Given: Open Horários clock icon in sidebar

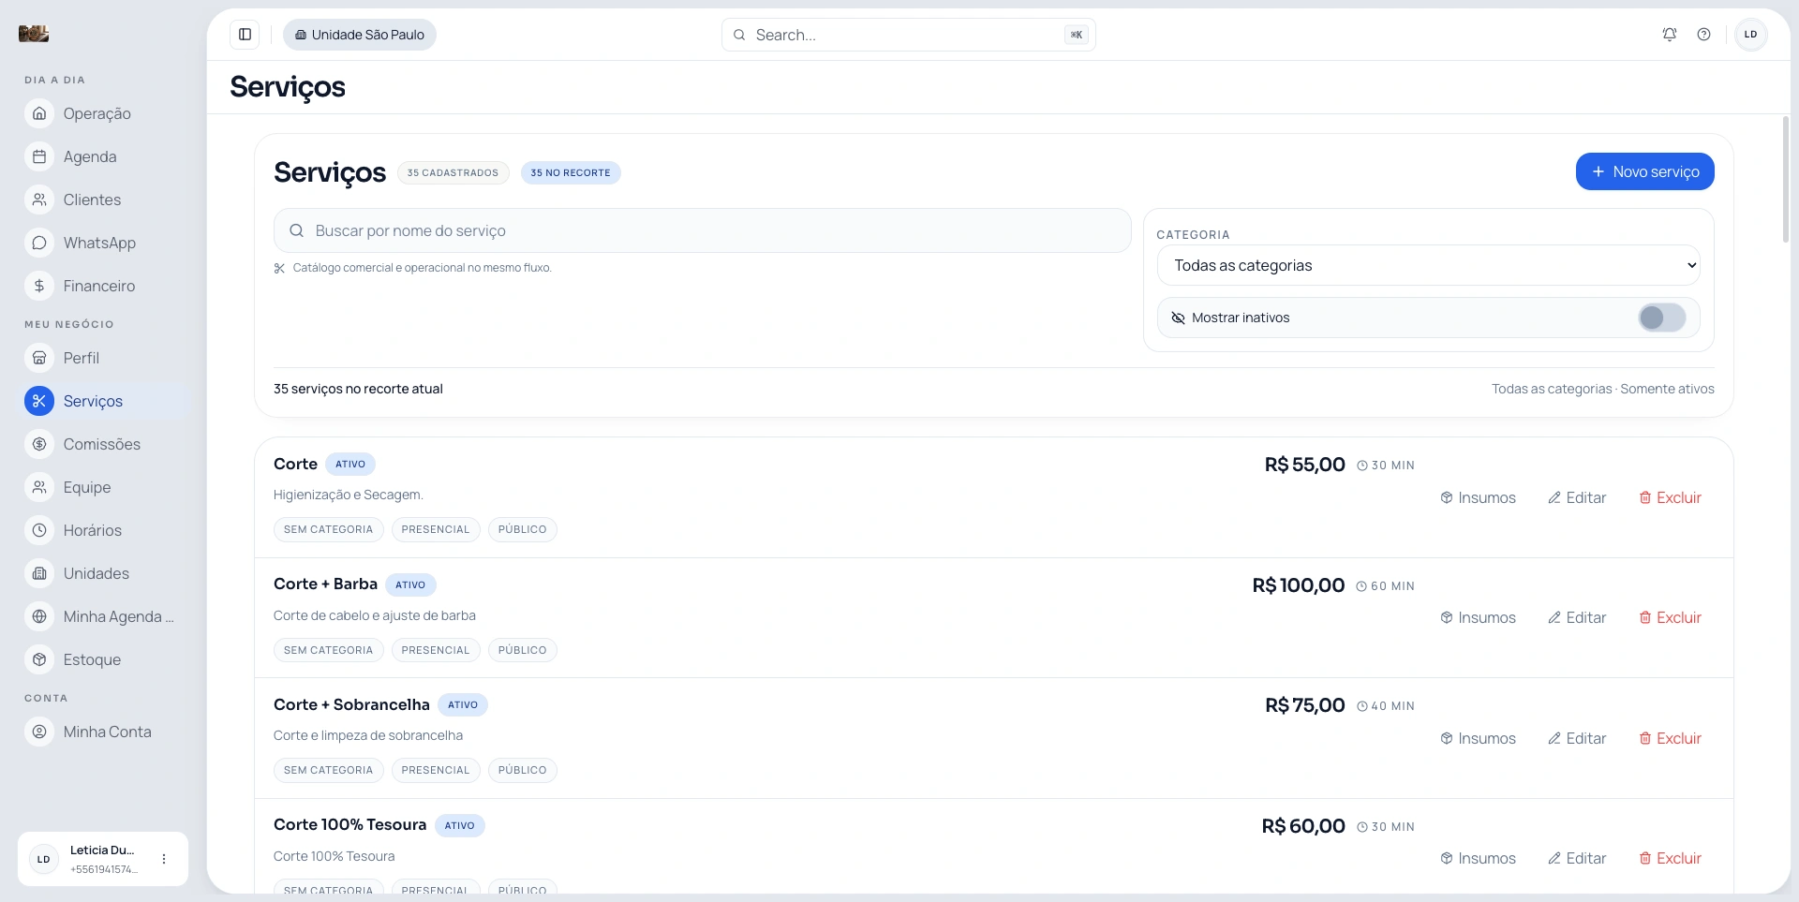Looking at the screenshot, I should 39,530.
